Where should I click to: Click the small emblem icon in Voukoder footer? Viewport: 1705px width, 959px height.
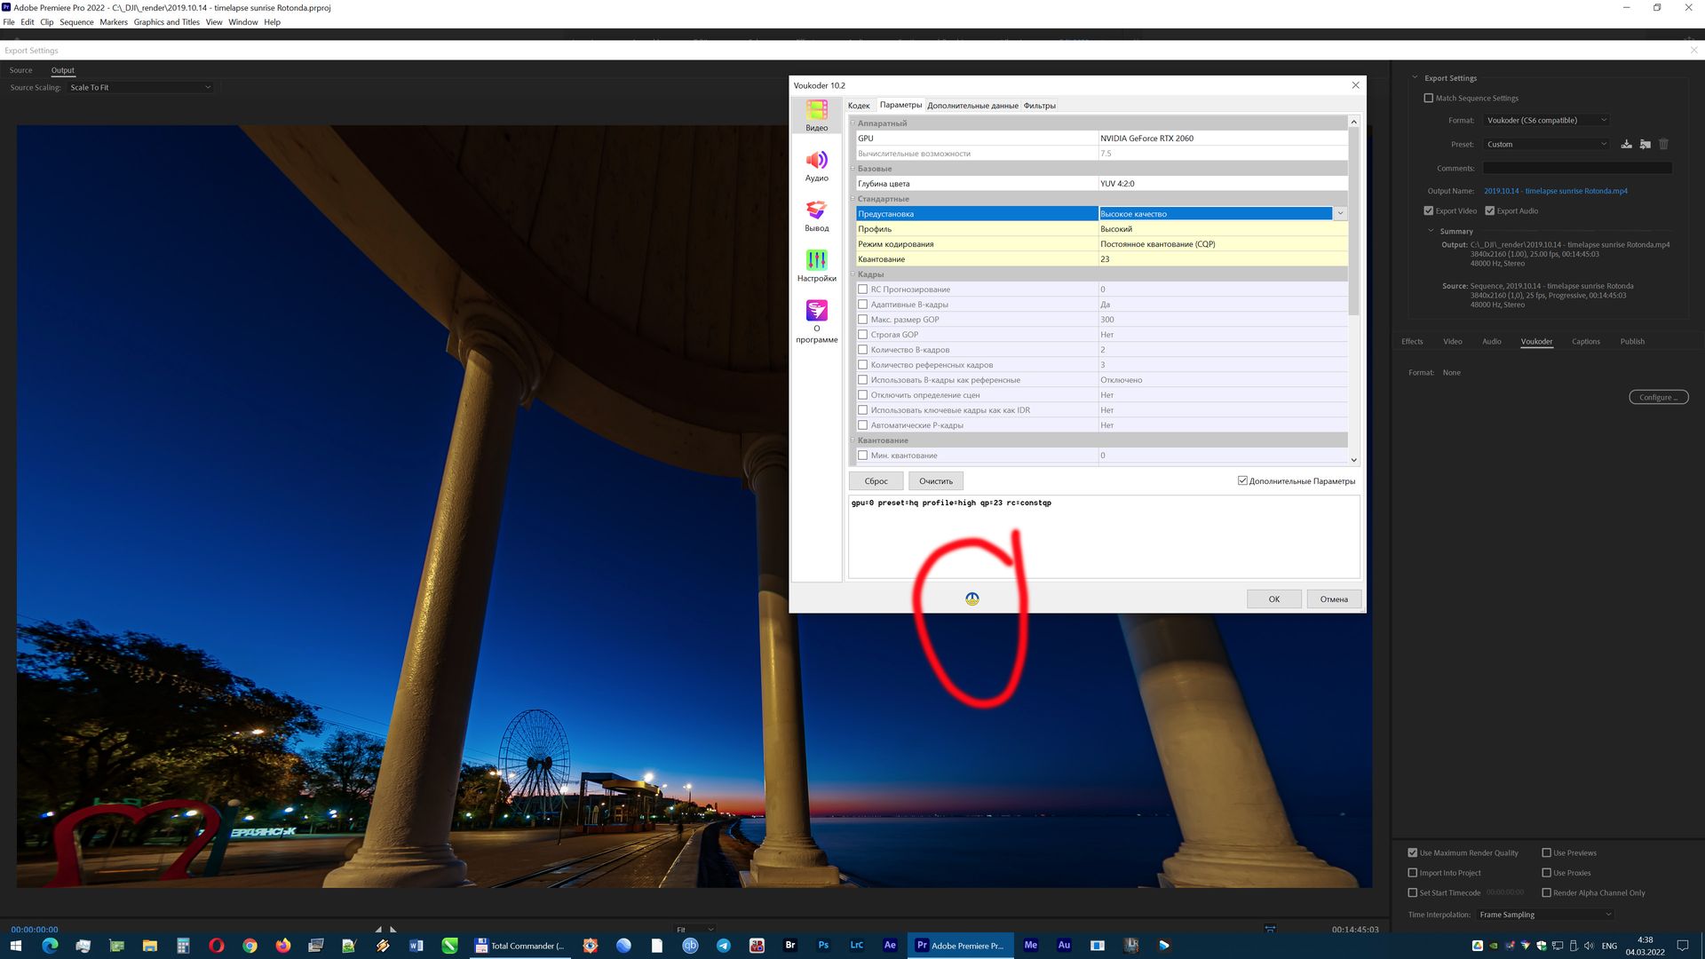(971, 599)
